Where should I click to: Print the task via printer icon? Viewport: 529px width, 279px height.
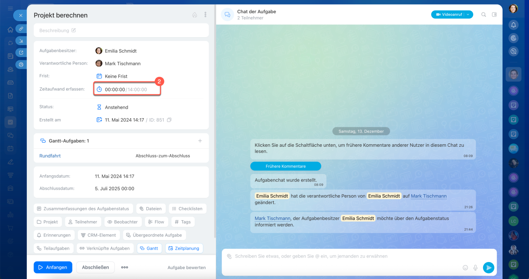click(21, 64)
